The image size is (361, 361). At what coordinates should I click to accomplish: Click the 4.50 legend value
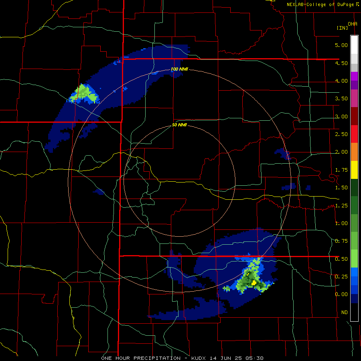click(341, 63)
